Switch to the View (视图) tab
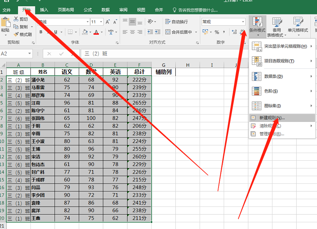 (141, 10)
